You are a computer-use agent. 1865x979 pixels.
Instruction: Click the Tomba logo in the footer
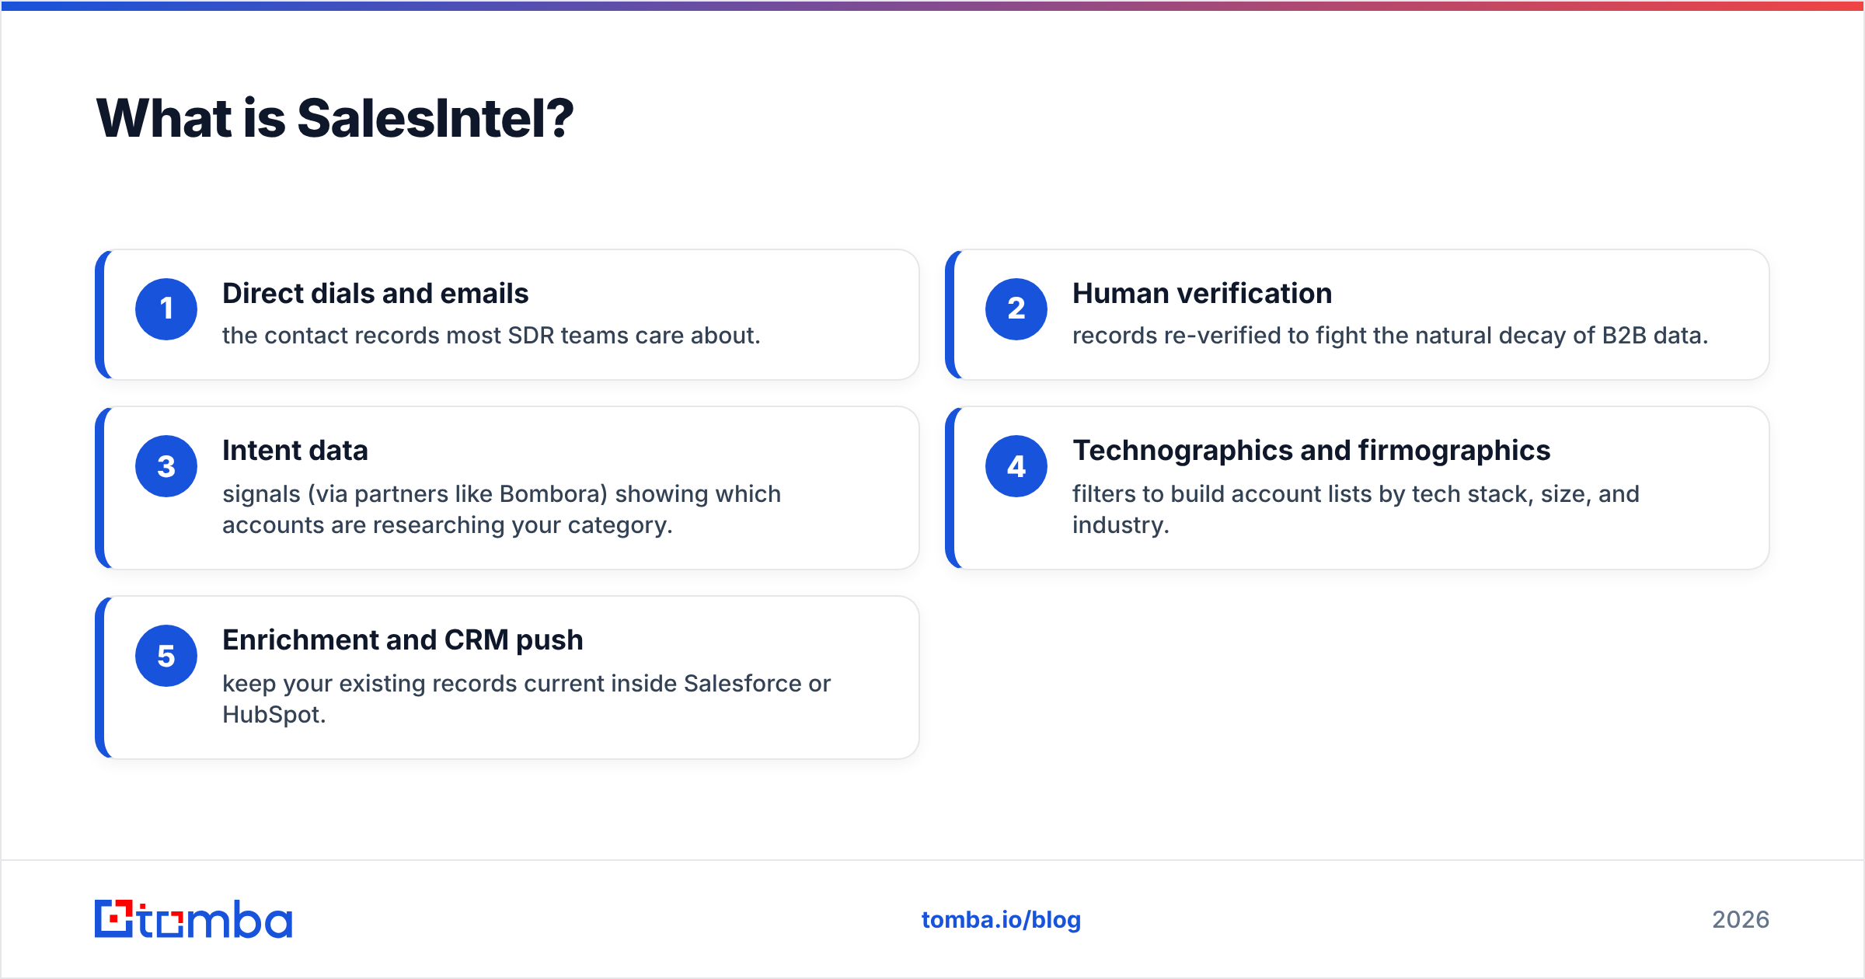pyautogui.click(x=193, y=919)
